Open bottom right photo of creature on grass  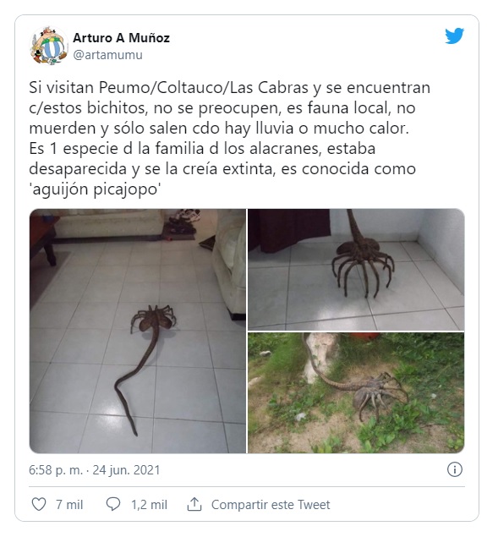click(x=356, y=393)
